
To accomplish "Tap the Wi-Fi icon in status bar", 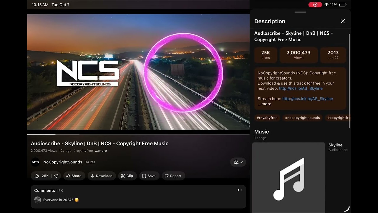I will pyautogui.click(x=326, y=5).
